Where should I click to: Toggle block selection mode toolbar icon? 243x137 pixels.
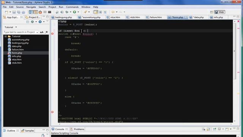click(100, 12)
